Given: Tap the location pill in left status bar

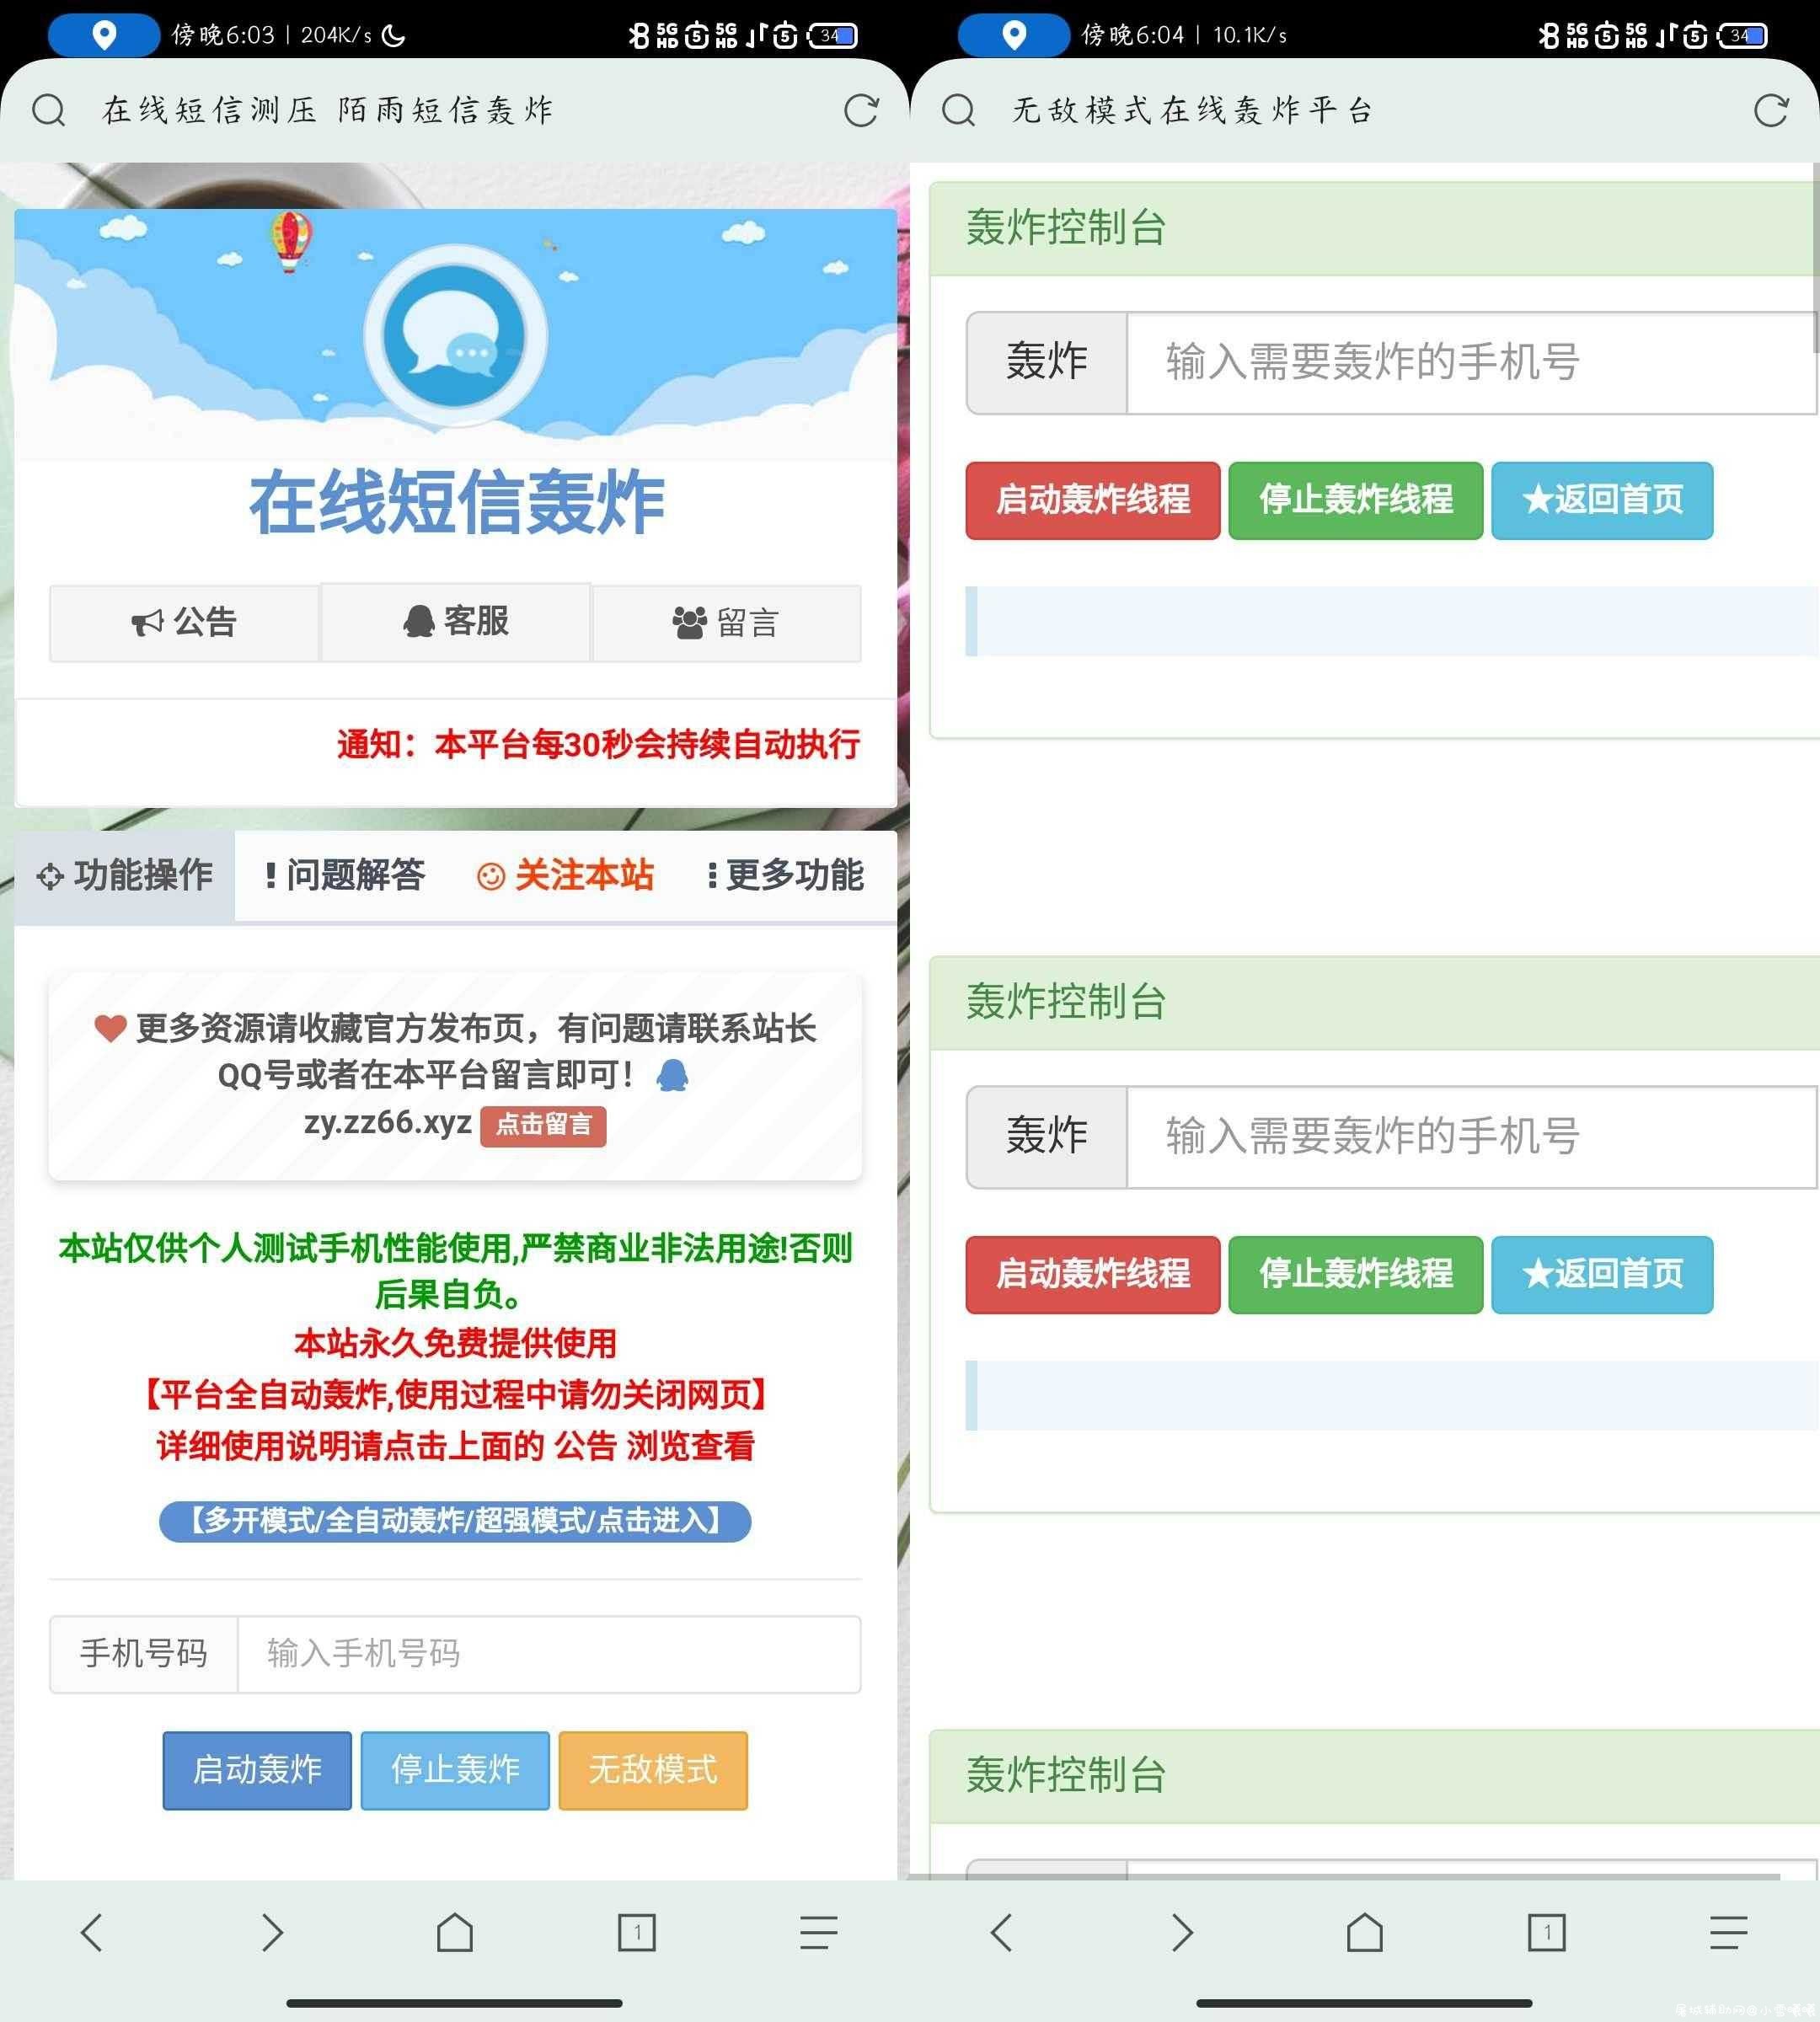Looking at the screenshot, I should click(x=104, y=35).
